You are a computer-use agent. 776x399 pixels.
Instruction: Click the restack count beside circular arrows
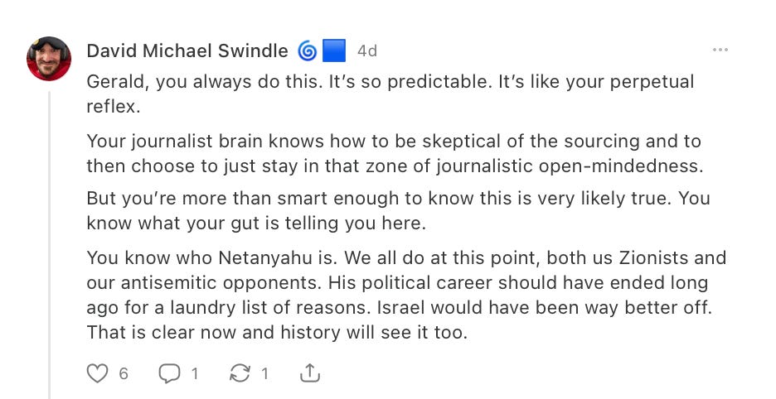click(264, 374)
